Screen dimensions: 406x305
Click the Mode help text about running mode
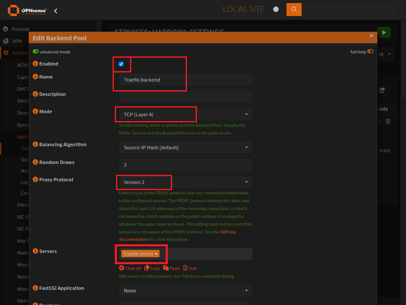[182, 129]
